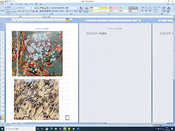Image resolution: width=175 pixels, height=131 pixels.
Task: Center cell text horizontally
Action: [43, 11]
